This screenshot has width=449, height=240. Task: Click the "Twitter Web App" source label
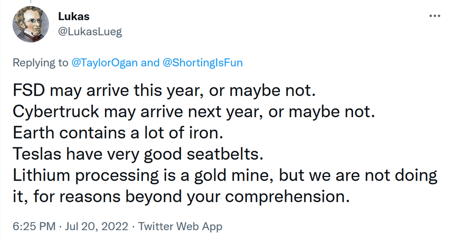coord(180,226)
